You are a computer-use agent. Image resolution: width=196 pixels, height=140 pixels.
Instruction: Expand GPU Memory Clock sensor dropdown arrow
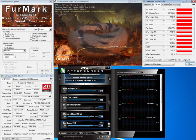(x=164, y=13)
